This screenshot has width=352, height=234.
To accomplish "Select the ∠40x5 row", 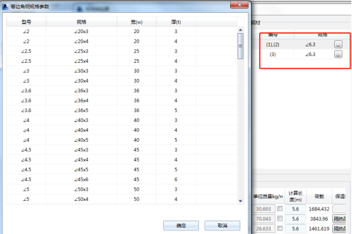I will click(x=121, y=140).
